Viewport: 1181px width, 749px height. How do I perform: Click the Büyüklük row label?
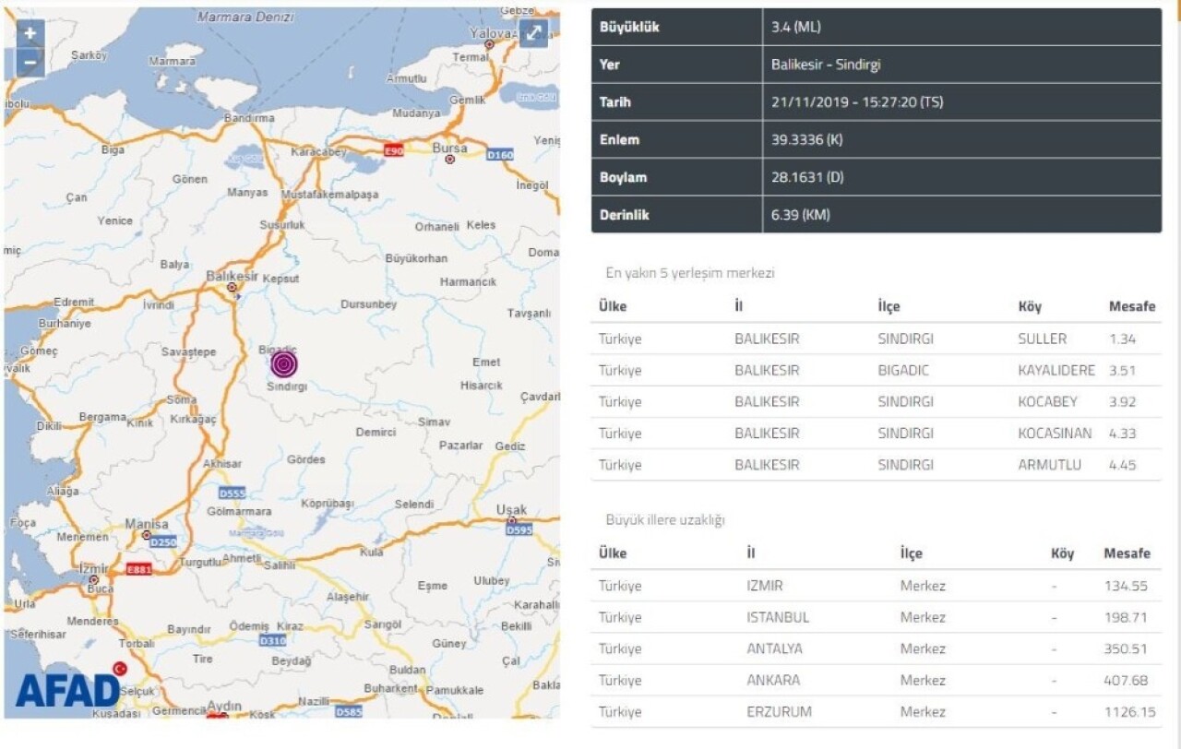(629, 27)
